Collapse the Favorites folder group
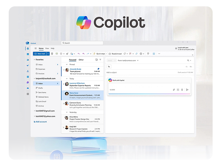This screenshot has height=166, width=221. [34, 60]
